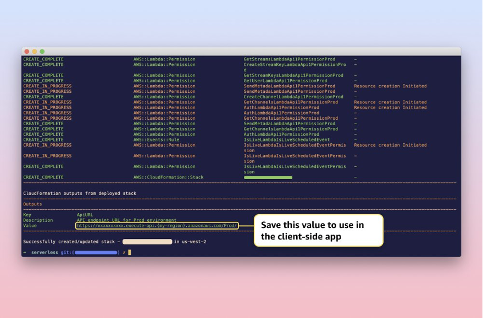Click 'Resource creation Initiated' in AuthLambdaApi1PermissionProd row
This screenshot has width=483, height=318.
390,108
